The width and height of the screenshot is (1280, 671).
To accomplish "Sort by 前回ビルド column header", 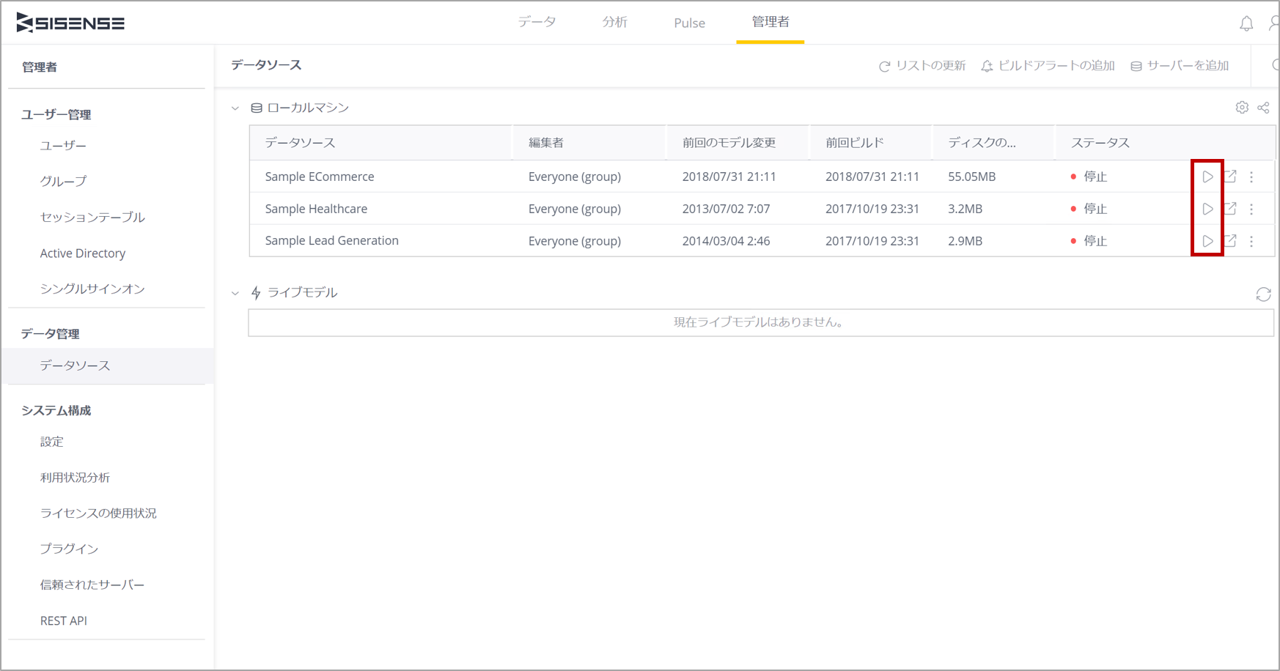I will pyautogui.click(x=855, y=143).
